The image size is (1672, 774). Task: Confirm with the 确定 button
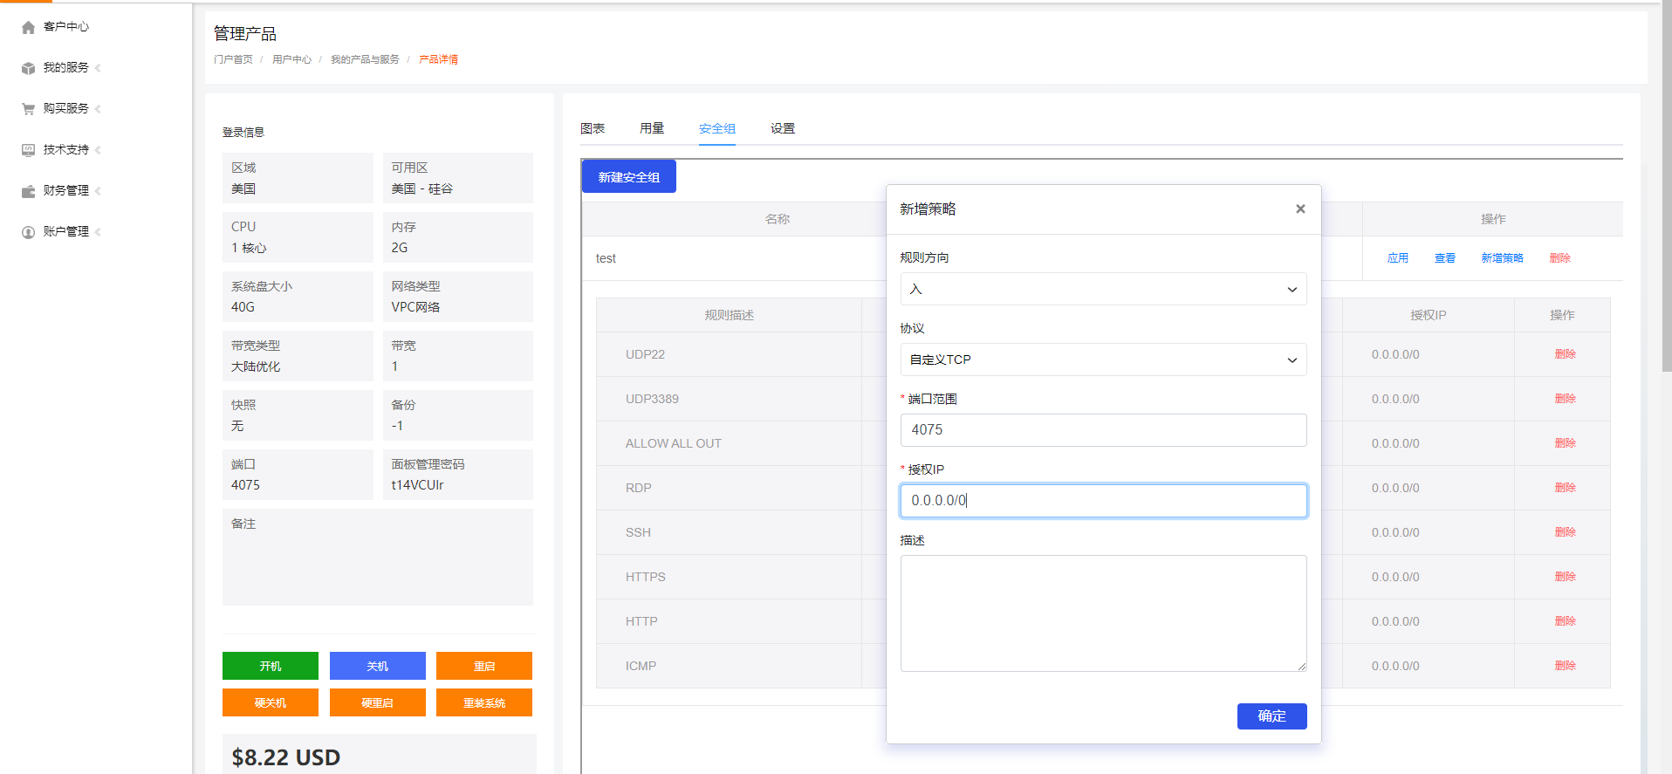coord(1271,716)
